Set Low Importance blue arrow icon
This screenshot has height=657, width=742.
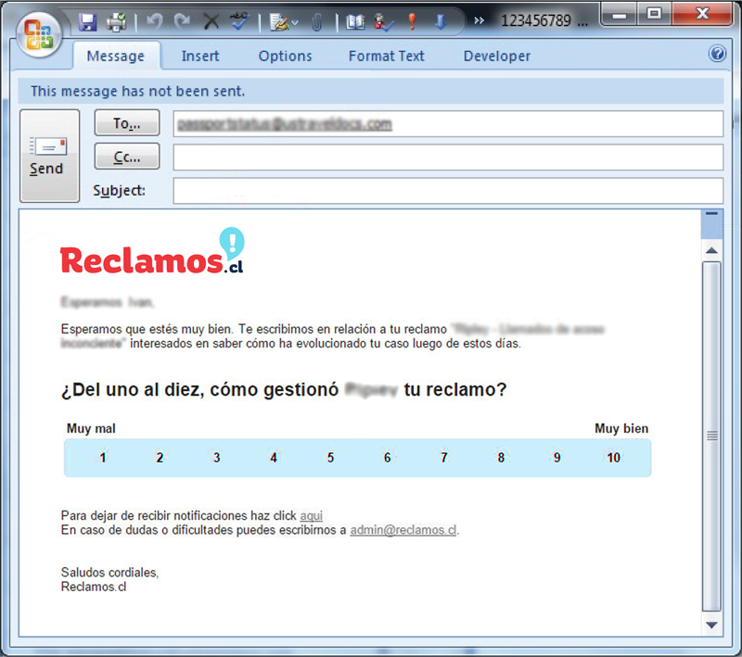441,21
